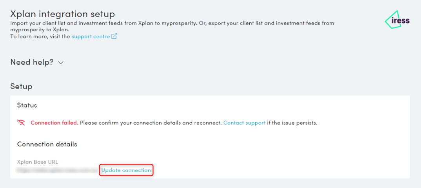Click the Please confirm your connection details message
Viewport: 421px width, 188px height.
[x=150, y=123]
